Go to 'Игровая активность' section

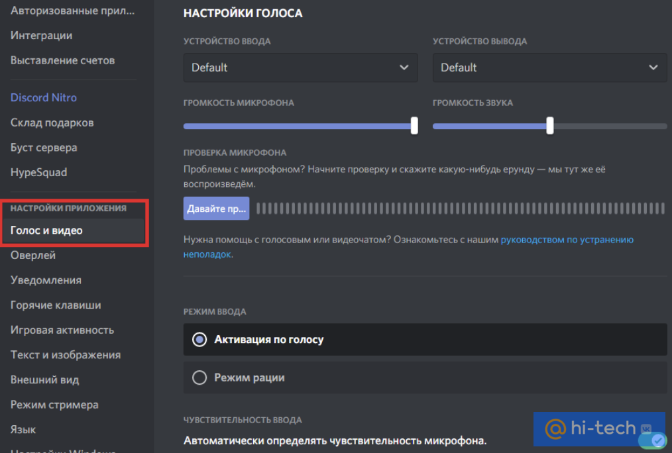pos(62,330)
